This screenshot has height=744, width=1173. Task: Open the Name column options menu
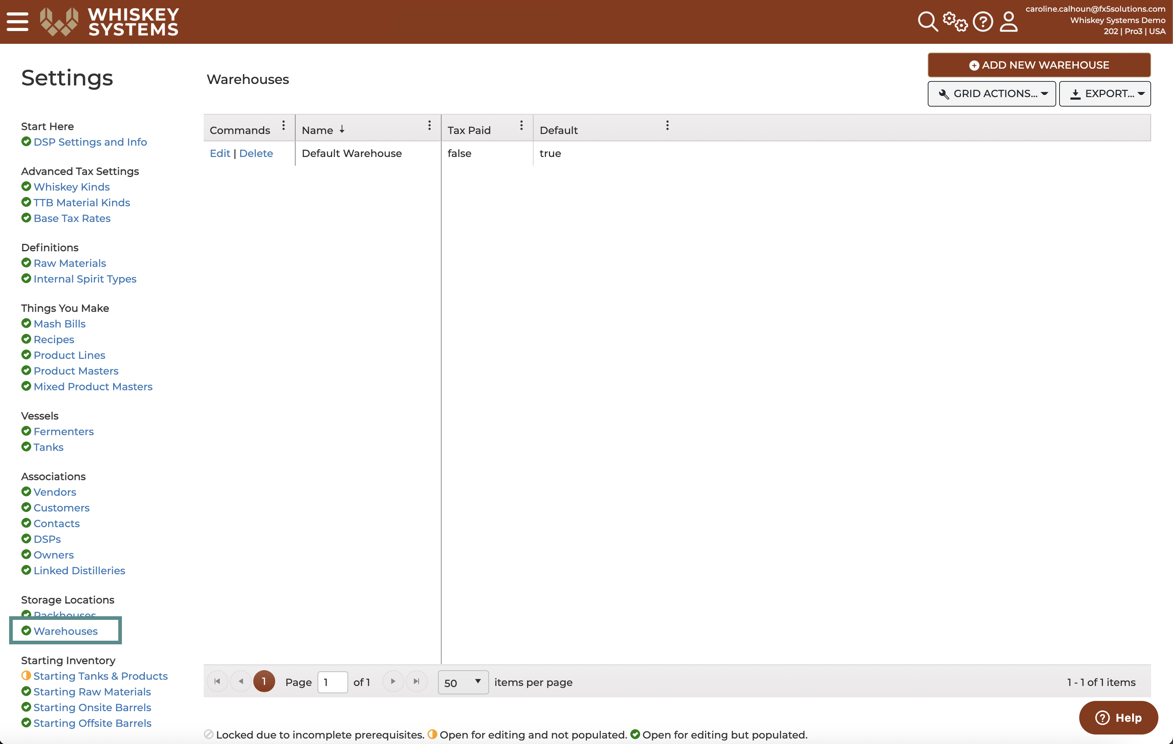[429, 126]
